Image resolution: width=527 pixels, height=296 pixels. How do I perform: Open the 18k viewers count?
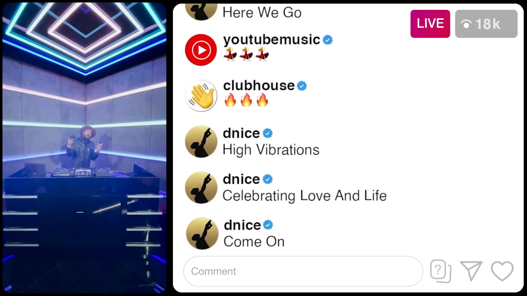(x=486, y=24)
